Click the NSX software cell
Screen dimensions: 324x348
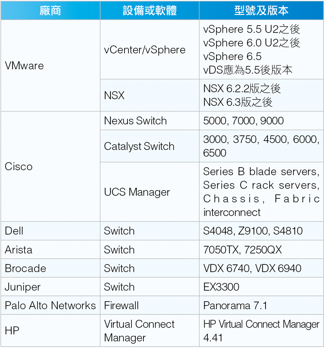(x=150, y=96)
